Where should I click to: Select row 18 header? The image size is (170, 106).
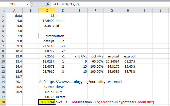[x=3, y=102]
